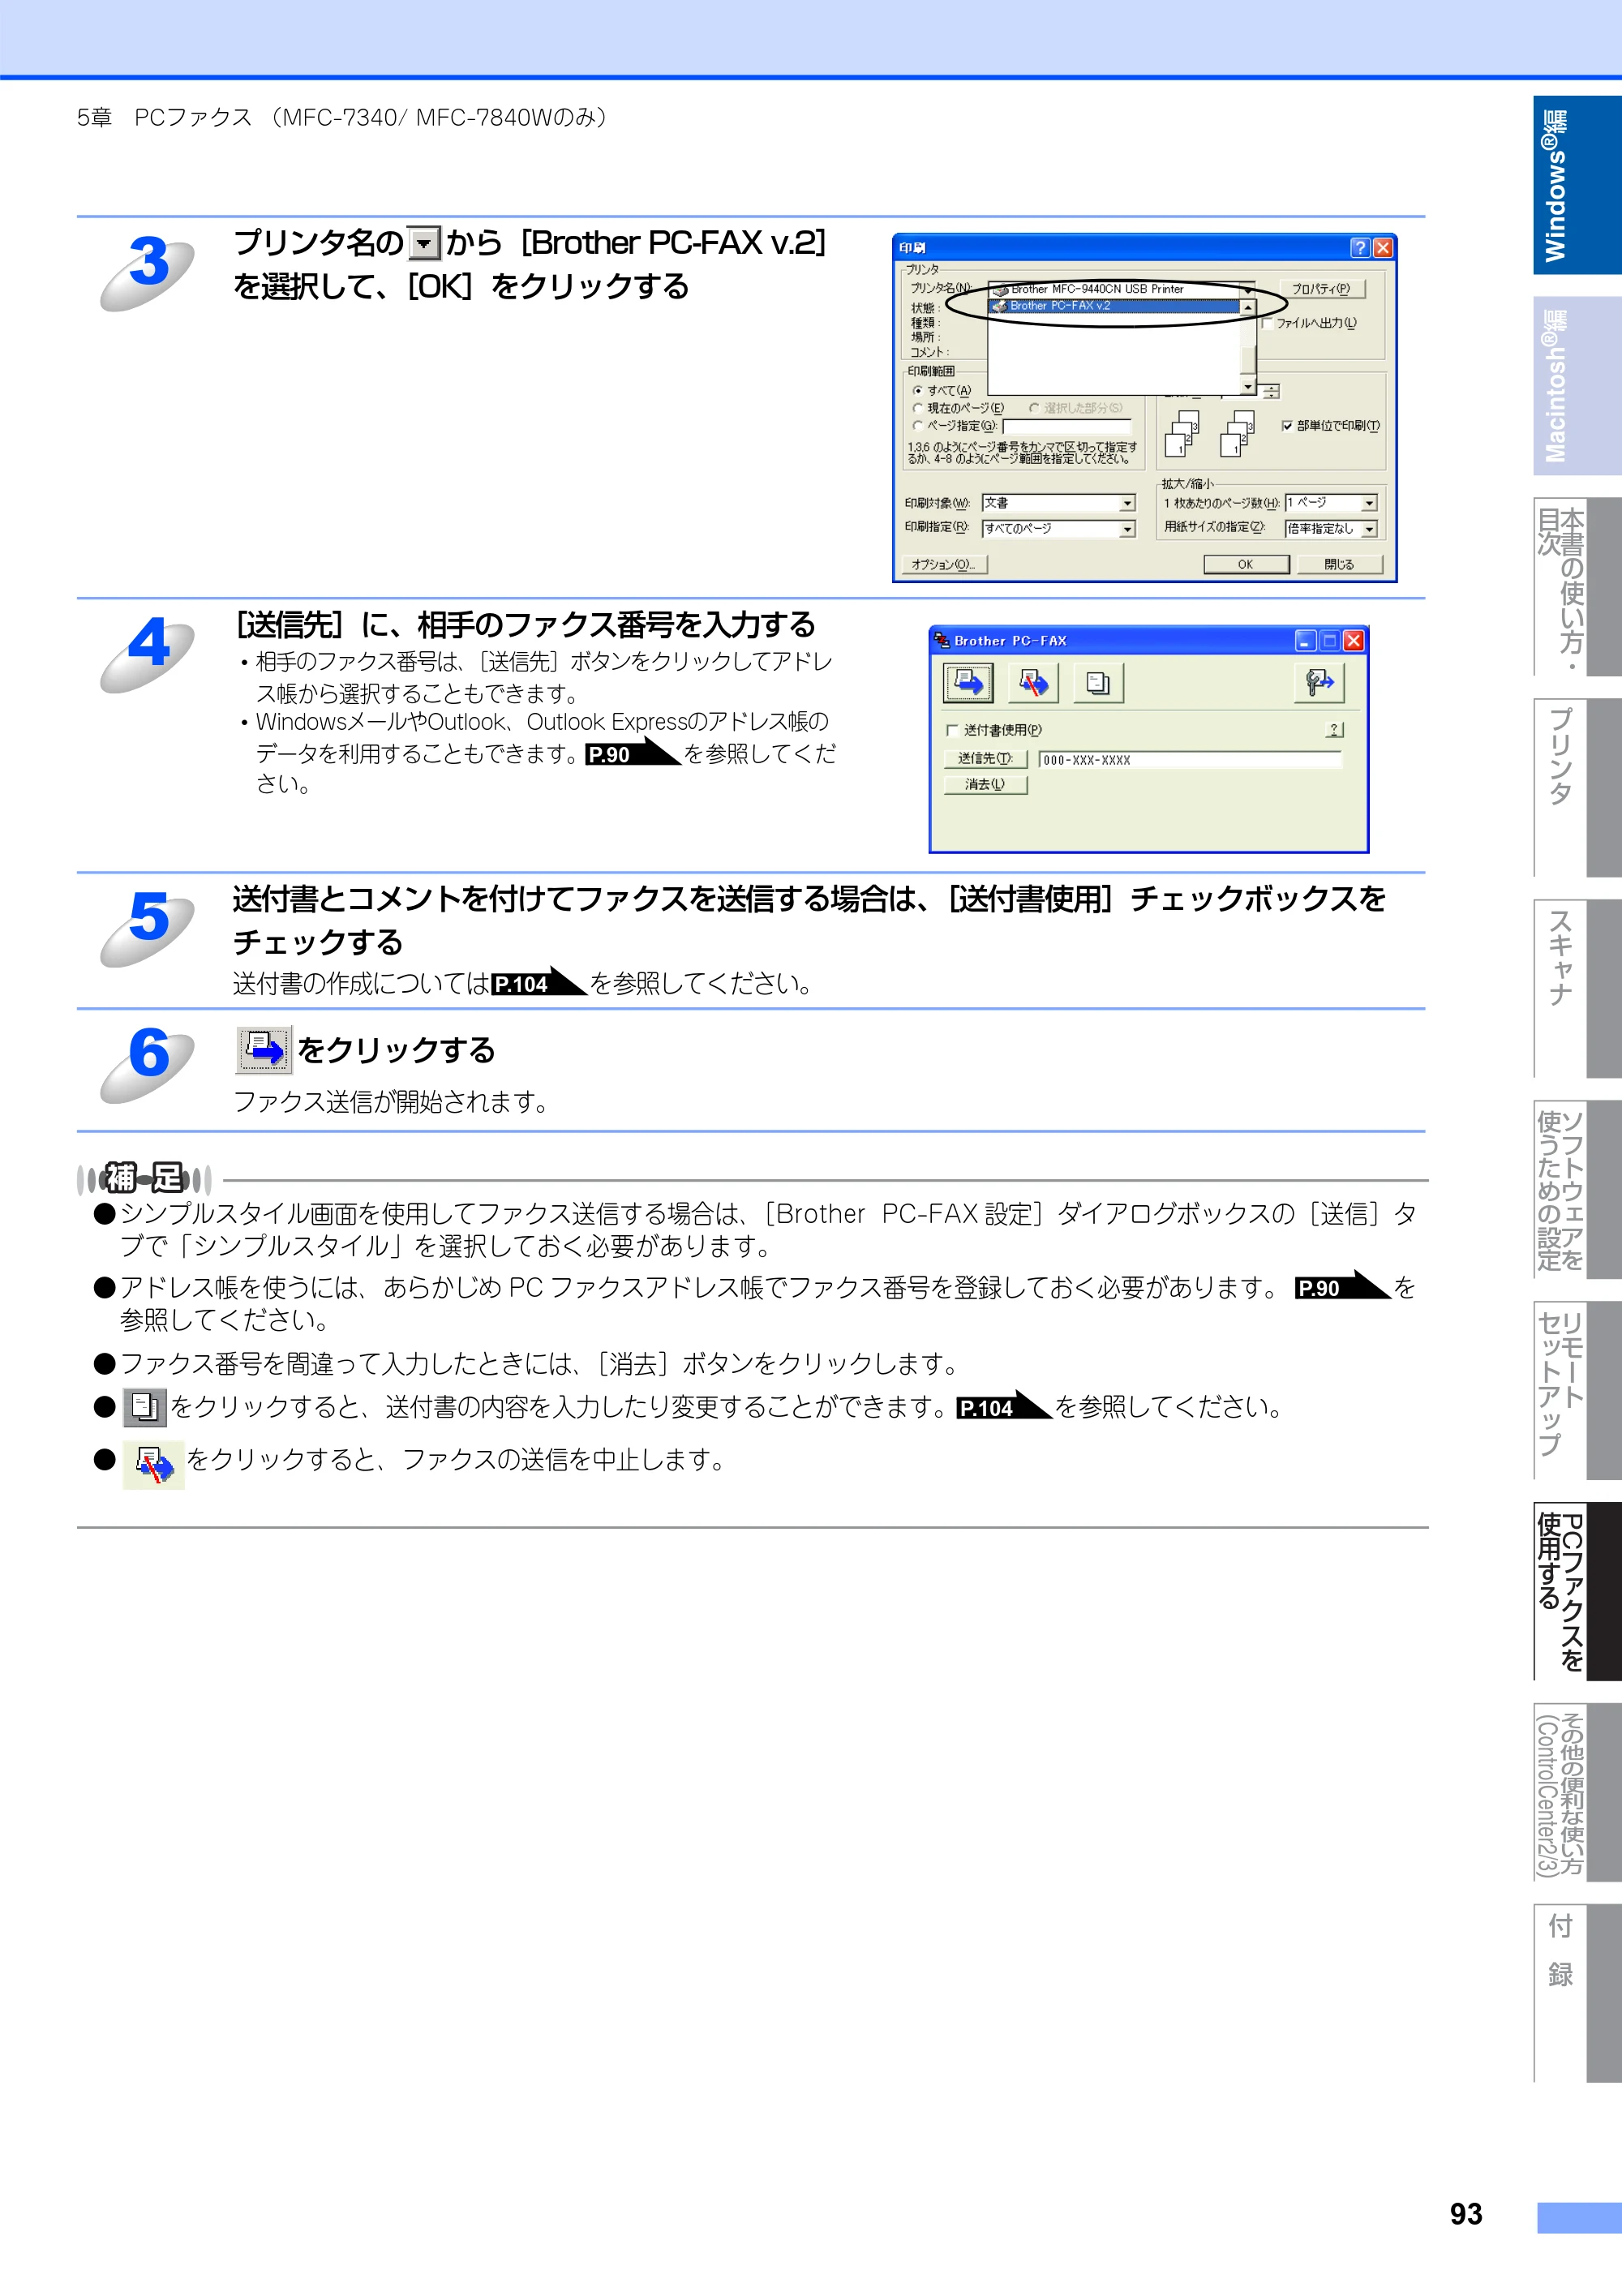Click the fax number field showing 000-XXX-XXXX
The width and height of the screenshot is (1622, 2296).
coord(1190,760)
